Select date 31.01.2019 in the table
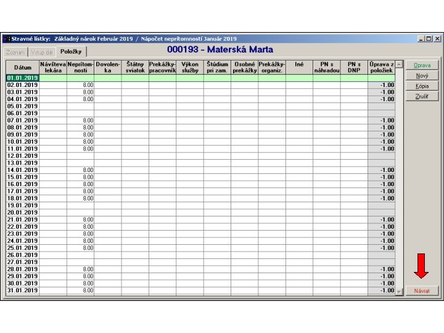 tap(23, 290)
